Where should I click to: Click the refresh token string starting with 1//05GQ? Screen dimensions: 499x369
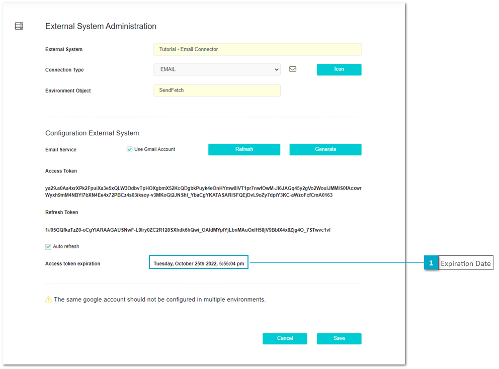pos(188,230)
